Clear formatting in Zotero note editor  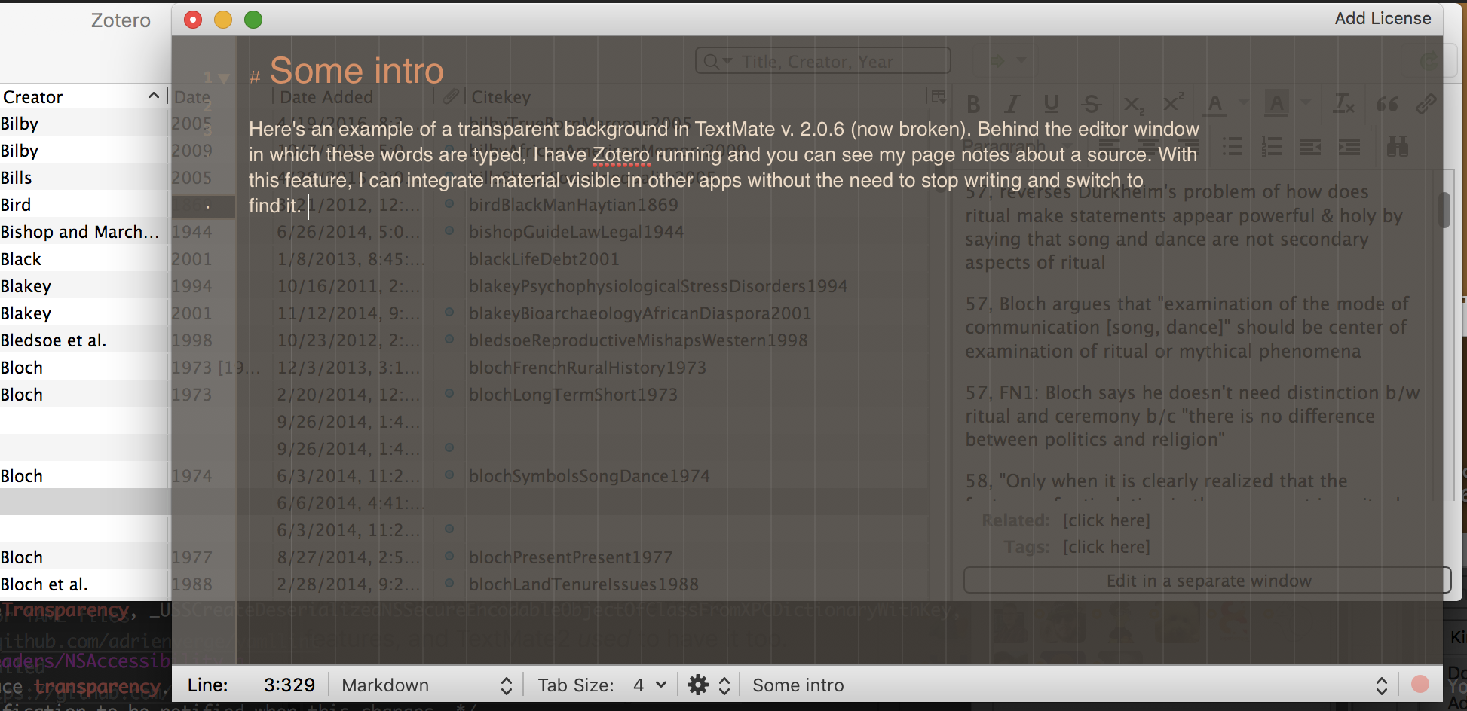point(1343,104)
